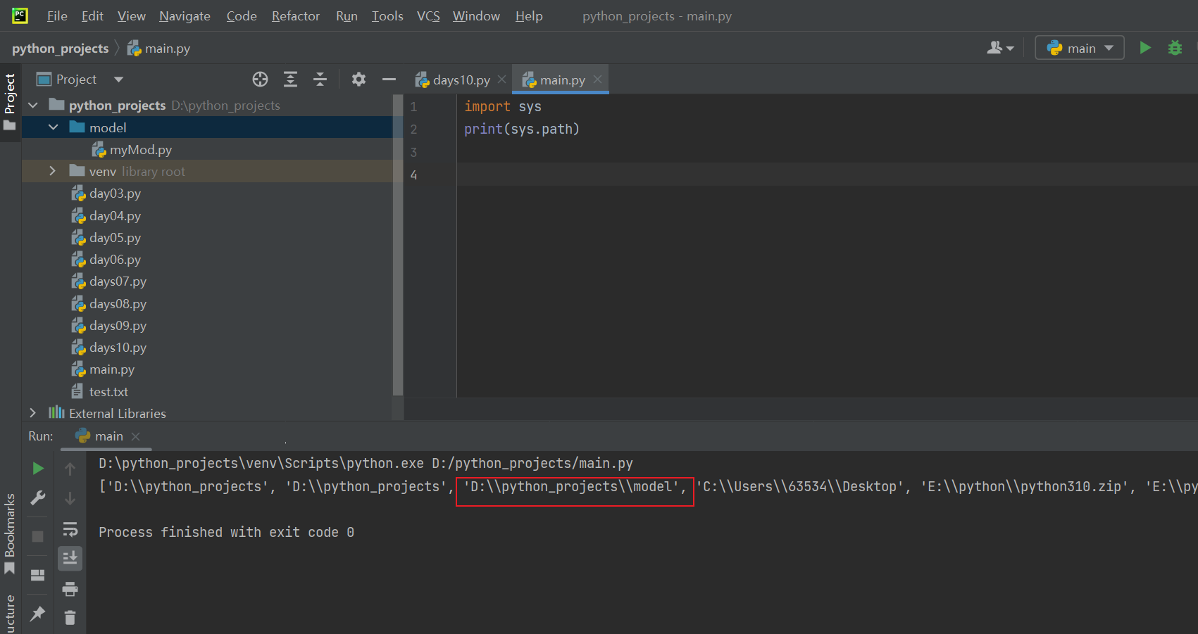Toggle soft-wrap in Run console
Image resolution: width=1198 pixels, height=634 pixels.
[x=70, y=529]
